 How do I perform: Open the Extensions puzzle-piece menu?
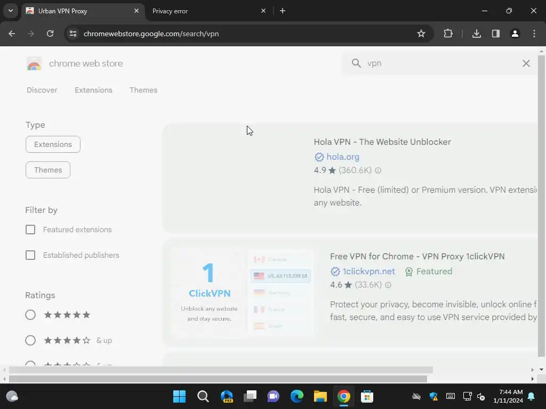(448, 34)
